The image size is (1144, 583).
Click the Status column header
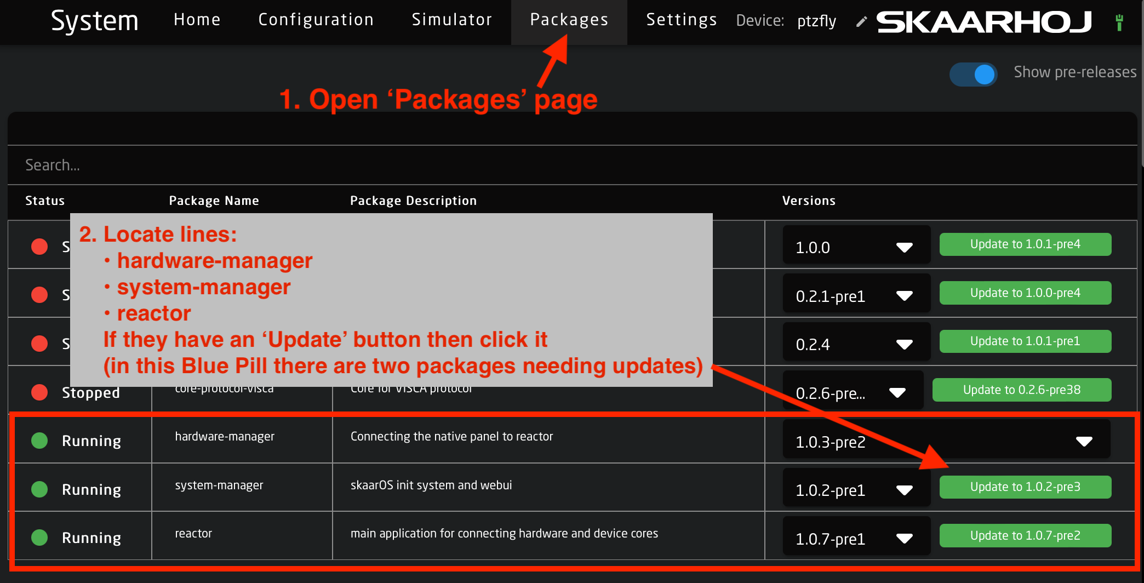point(45,201)
